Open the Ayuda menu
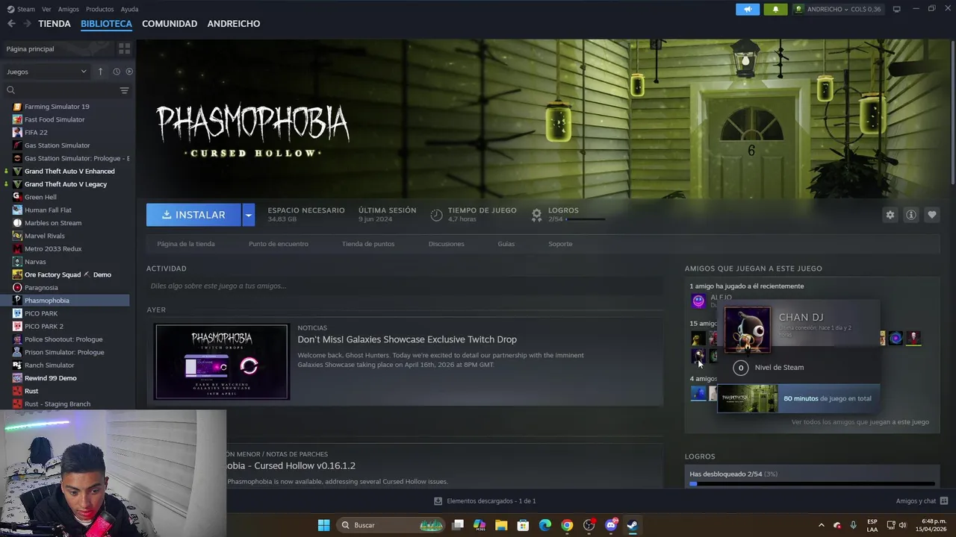The image size is (956, 537). (129, 9)
